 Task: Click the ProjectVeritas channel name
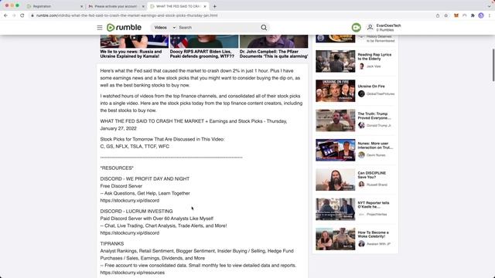(377, 215)
